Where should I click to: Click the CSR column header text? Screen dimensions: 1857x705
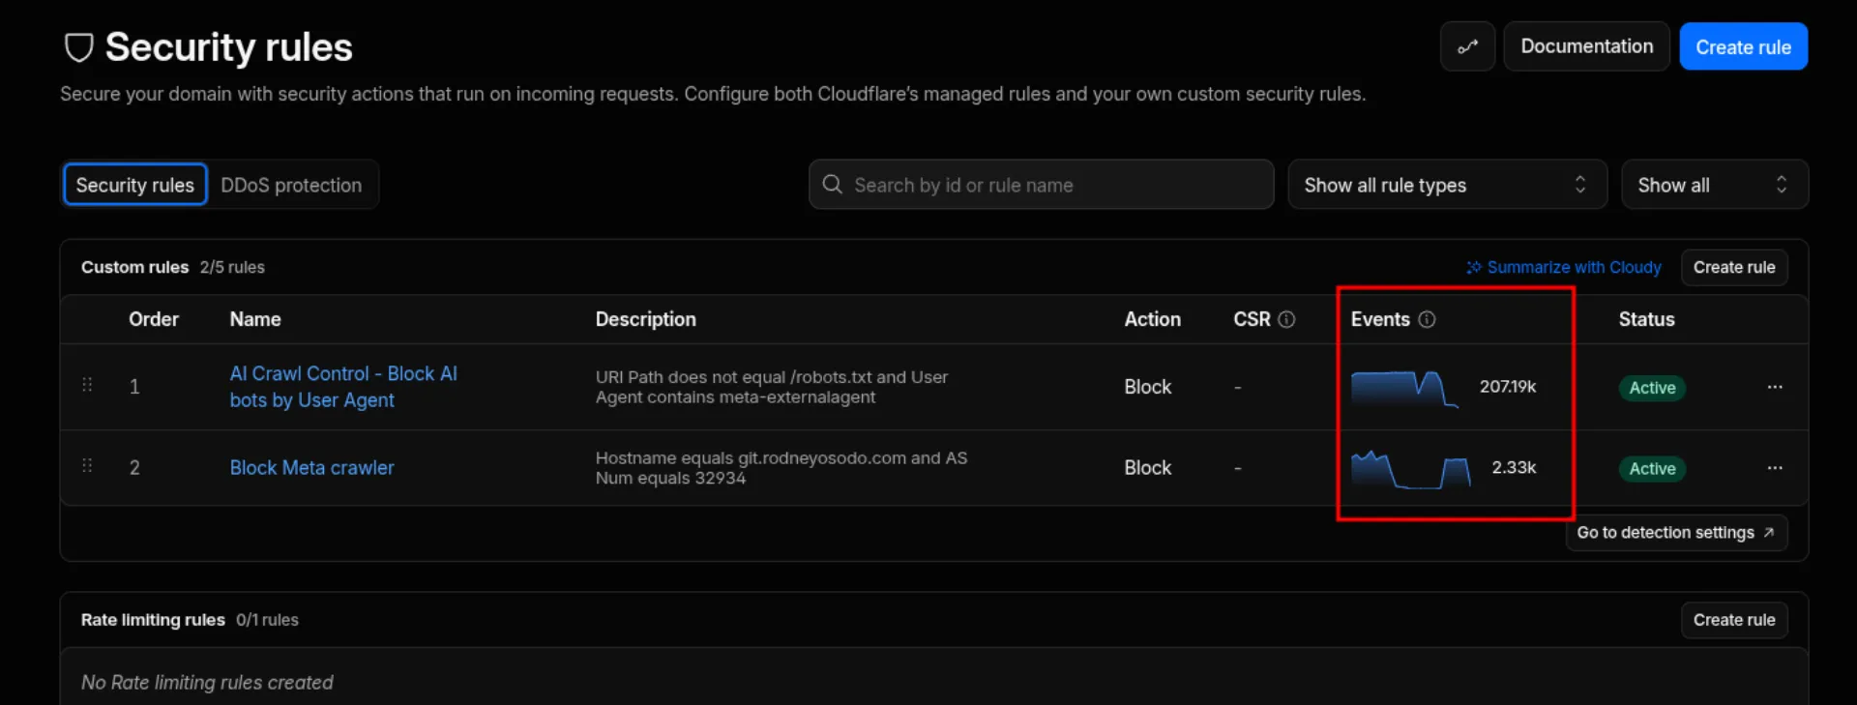coord(1252,319)
